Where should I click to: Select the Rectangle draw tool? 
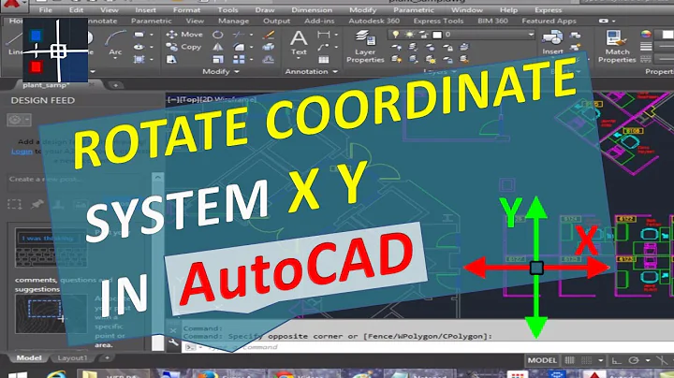tap(139, 35)
